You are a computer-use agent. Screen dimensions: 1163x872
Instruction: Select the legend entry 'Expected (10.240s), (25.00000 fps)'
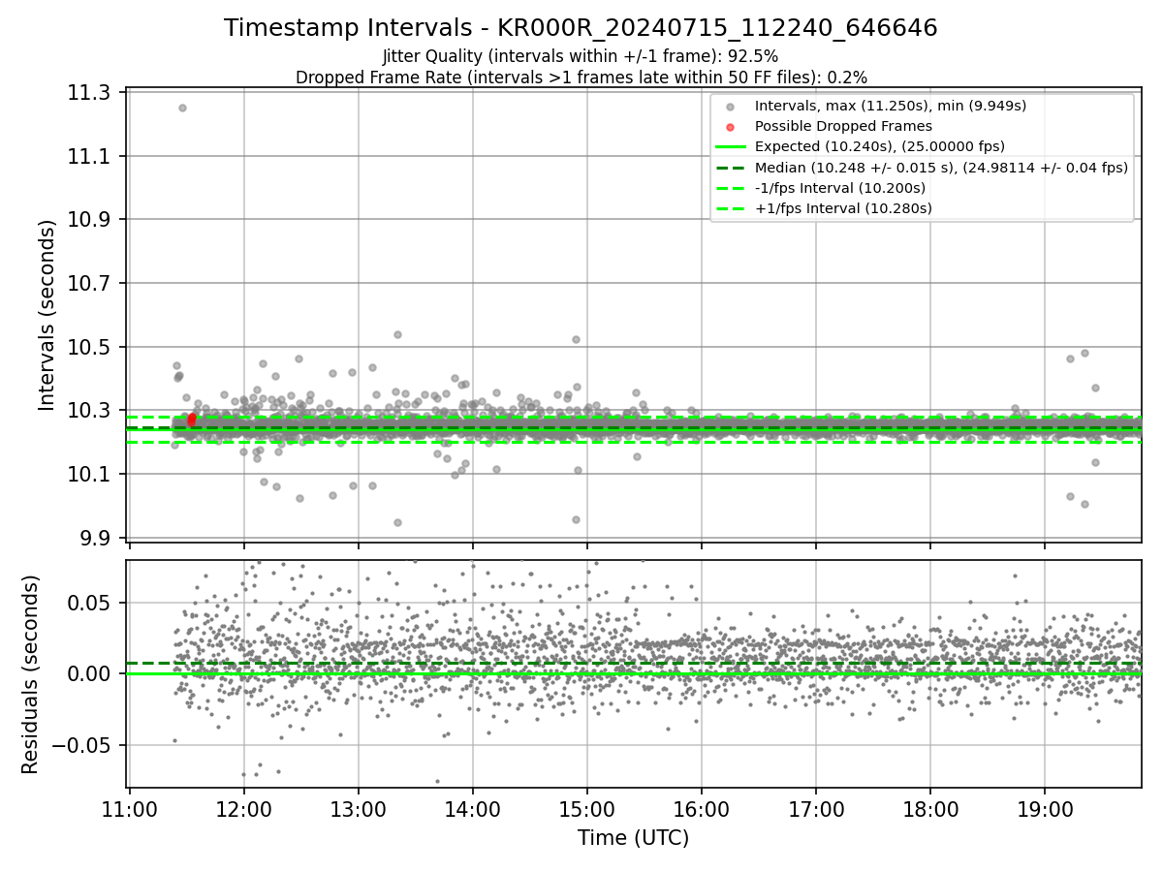click(880, 146)
